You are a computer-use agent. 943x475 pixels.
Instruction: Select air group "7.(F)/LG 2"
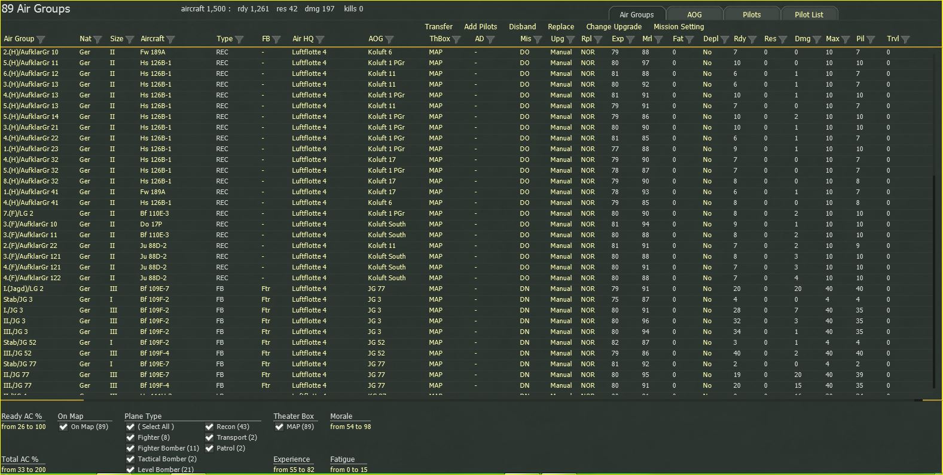19,214
